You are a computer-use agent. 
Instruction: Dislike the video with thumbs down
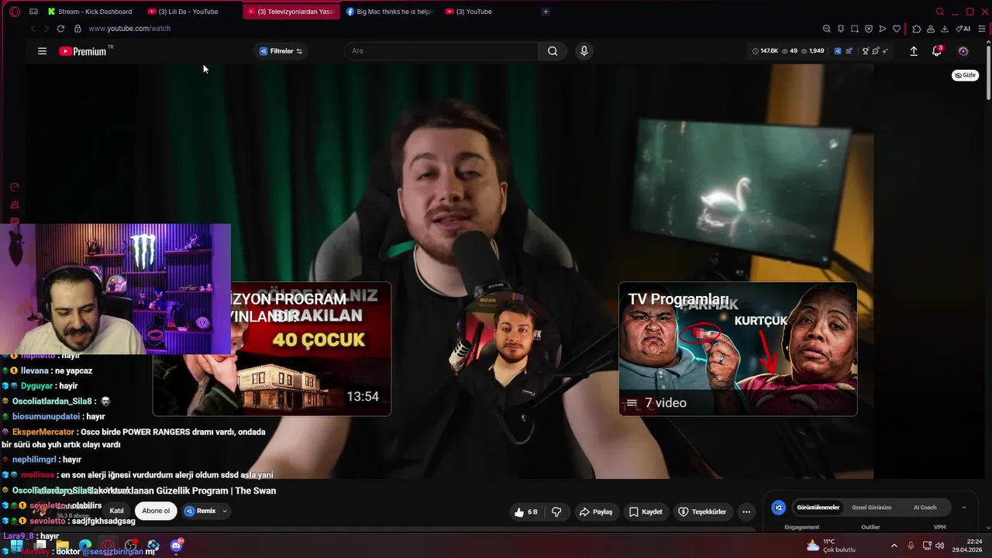(x=556, y=511)
